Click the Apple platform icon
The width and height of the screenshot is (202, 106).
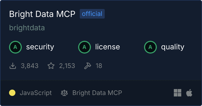(x=189, y=93)
